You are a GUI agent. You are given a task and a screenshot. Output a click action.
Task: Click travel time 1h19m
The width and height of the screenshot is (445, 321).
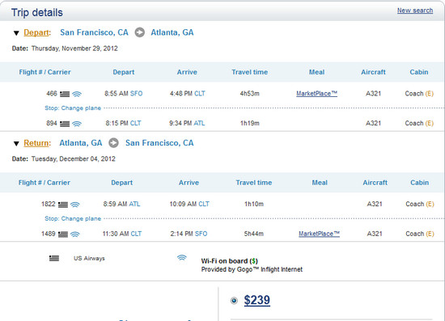(250, 124)
